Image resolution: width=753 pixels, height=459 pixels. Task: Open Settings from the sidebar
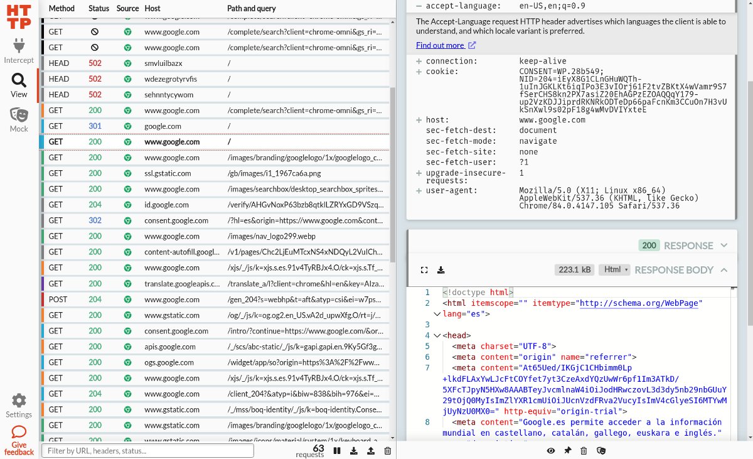pos(19,405)
